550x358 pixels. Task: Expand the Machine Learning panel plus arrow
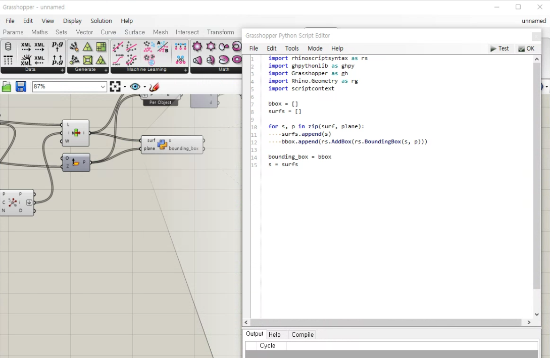pos(185,70)
